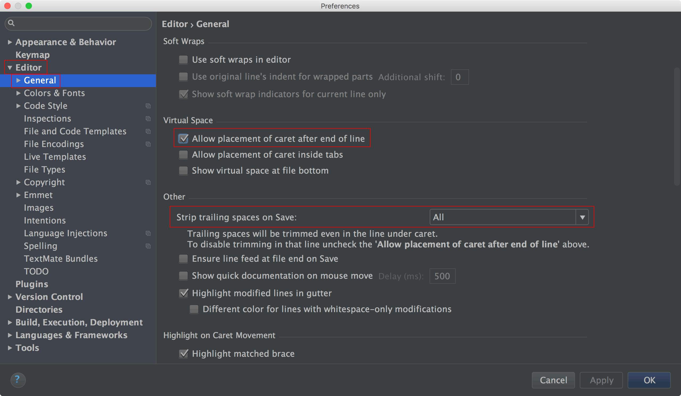
Task: Click the OK button
Action: (649, 380)
